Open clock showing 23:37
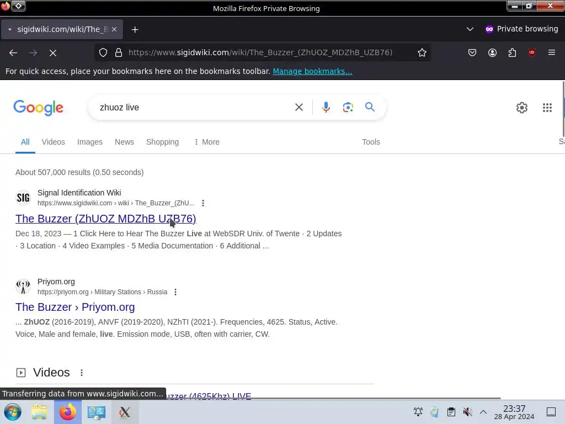The image size is (565, 424). [x=514, y=412]
